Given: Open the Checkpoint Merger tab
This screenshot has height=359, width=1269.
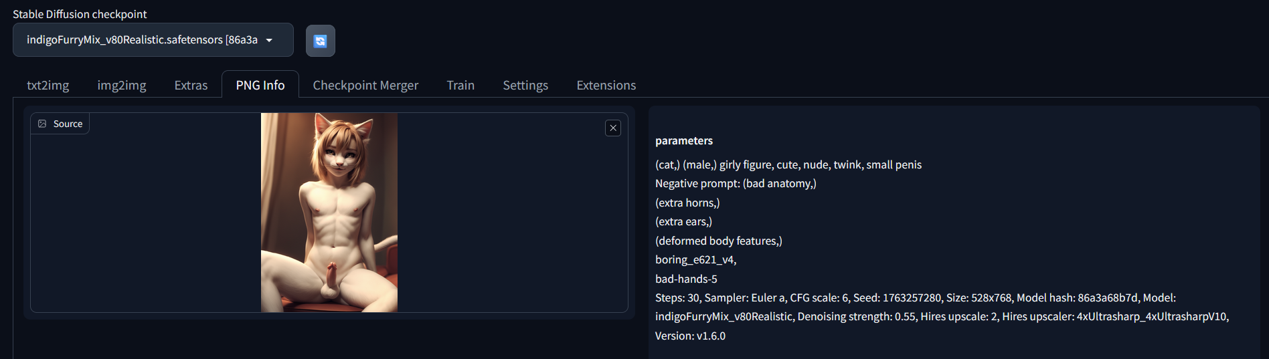Looking at the screenshot, I should tap(365, 85).
